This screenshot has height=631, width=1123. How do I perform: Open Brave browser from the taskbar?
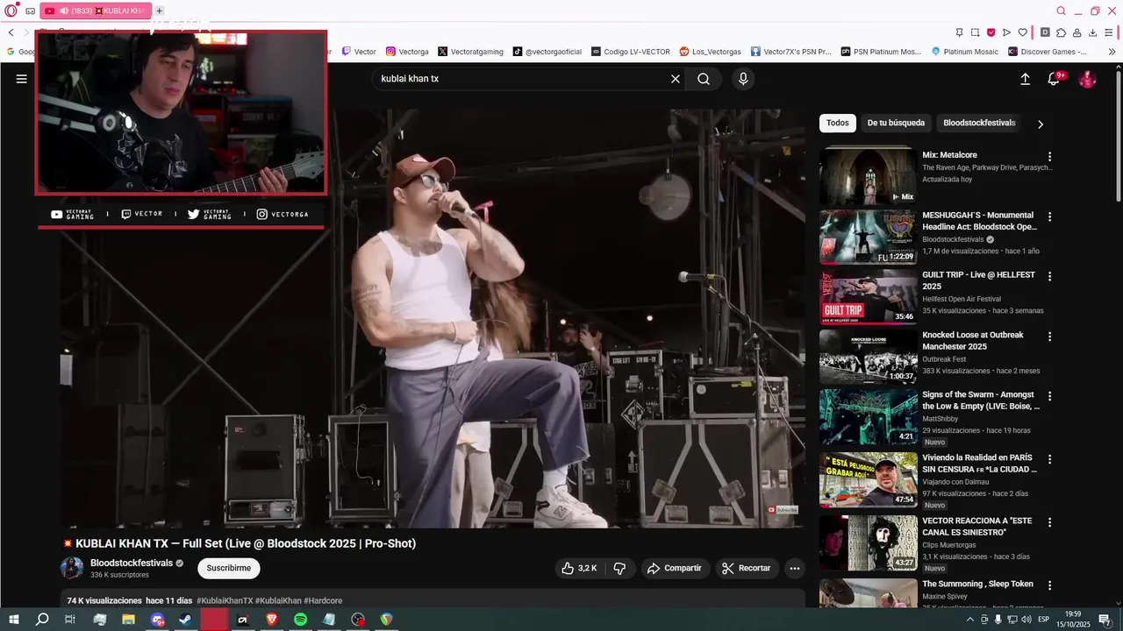coord(271,620)
